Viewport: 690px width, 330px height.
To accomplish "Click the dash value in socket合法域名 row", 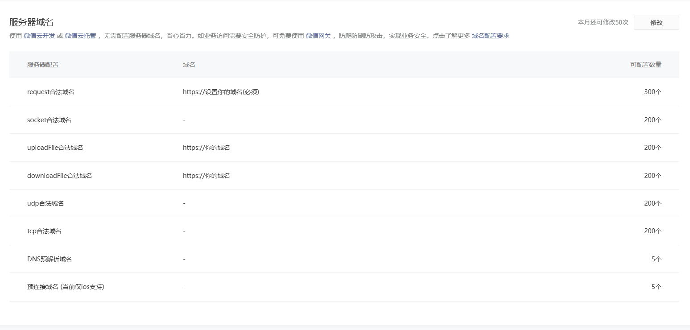I will tap(184, 120).
